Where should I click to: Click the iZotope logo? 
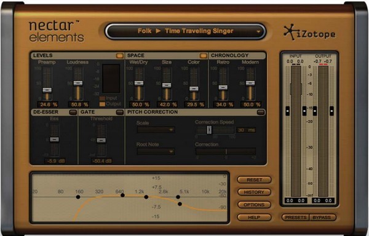[x=310, y=33]
